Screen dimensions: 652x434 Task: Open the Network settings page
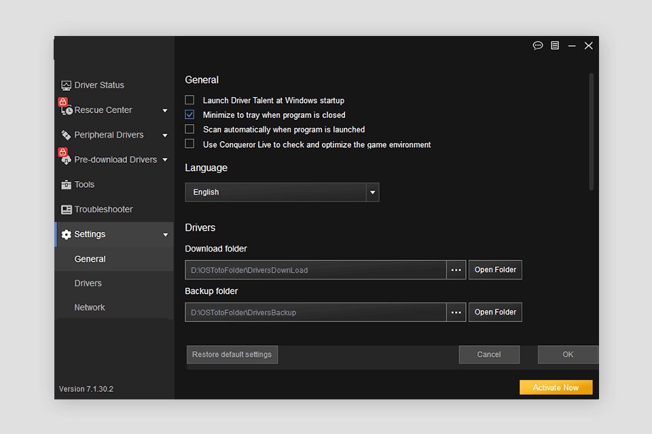[x=90, y=307]
